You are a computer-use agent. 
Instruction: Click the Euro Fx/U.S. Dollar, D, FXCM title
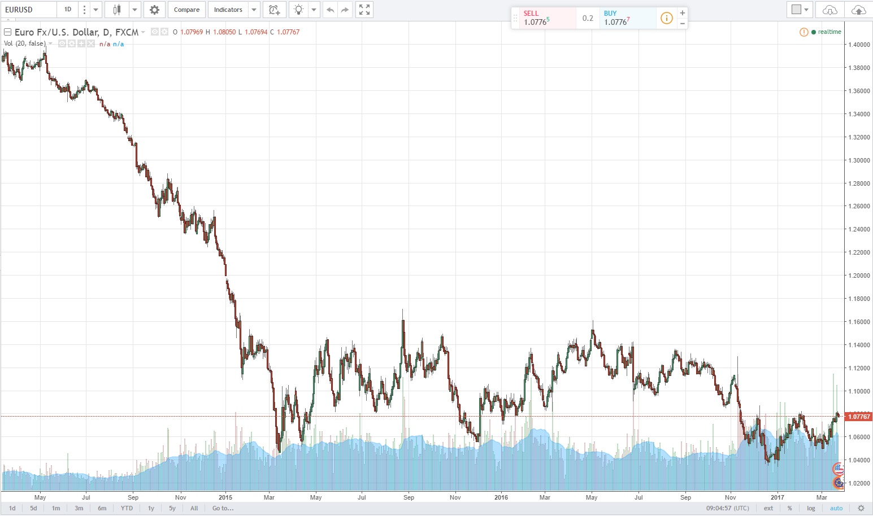click(x=76, y=32)
